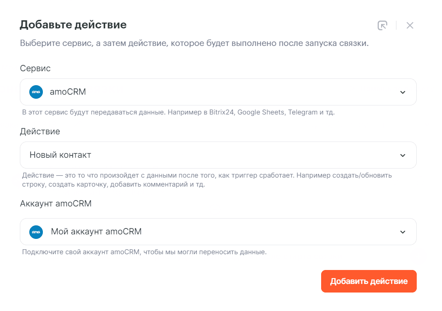Click amoCRM logo in the account field
Viewport: 442px width, 311px height.
pos(36,232)
